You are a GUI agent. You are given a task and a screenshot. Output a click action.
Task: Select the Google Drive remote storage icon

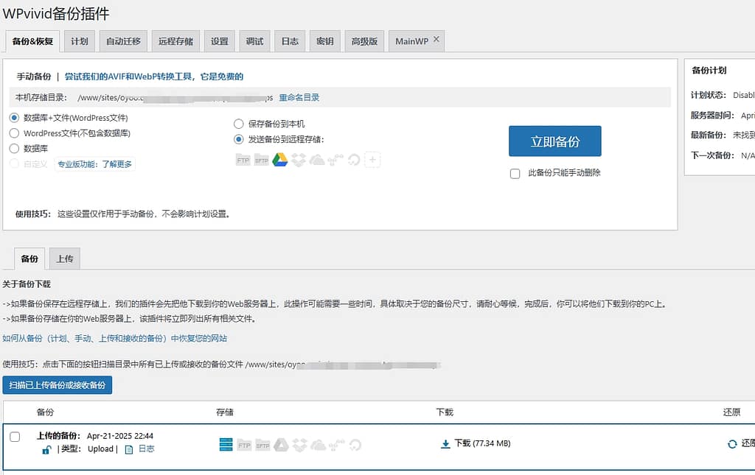(x=280, y=159)
